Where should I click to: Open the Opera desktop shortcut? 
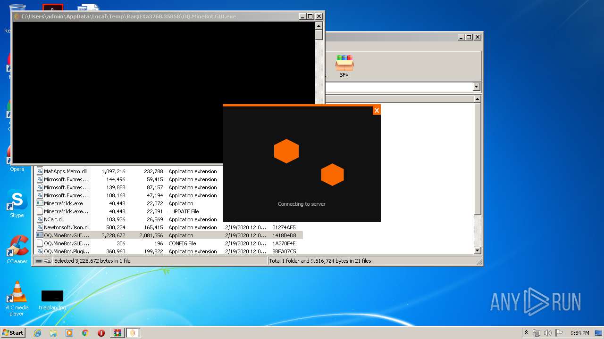click(17, 158)
